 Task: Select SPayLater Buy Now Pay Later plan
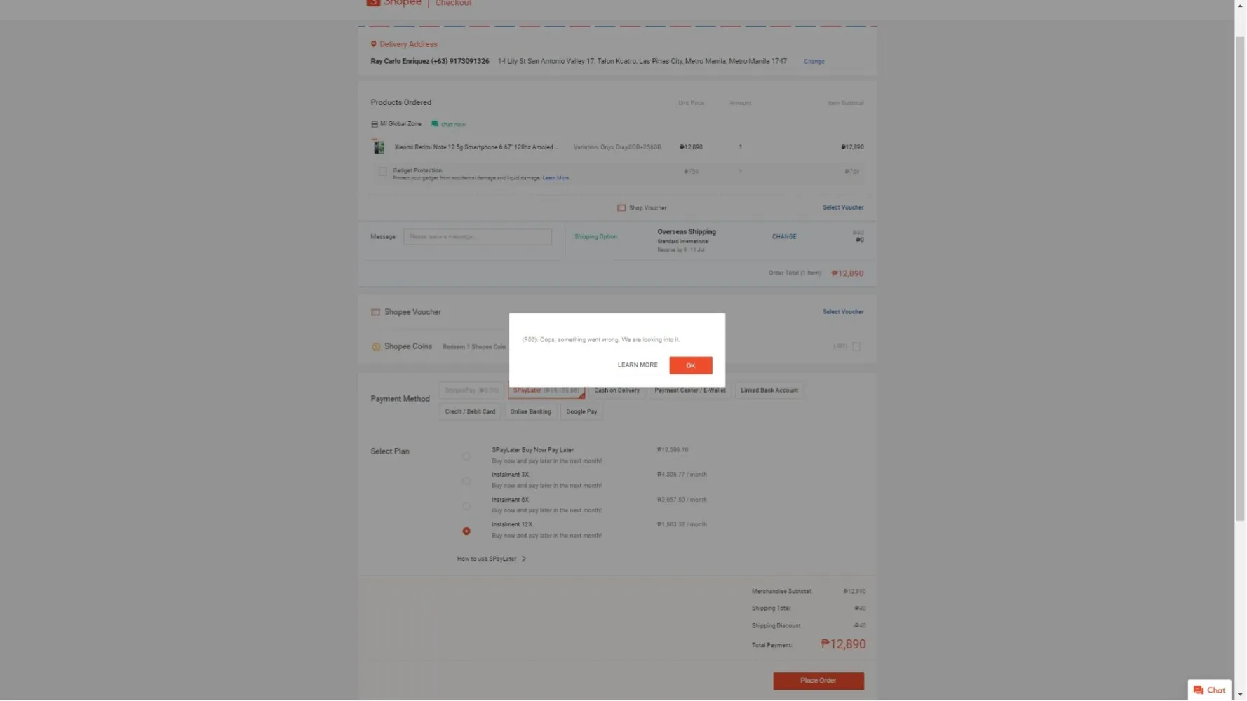[x=466, y=457]
